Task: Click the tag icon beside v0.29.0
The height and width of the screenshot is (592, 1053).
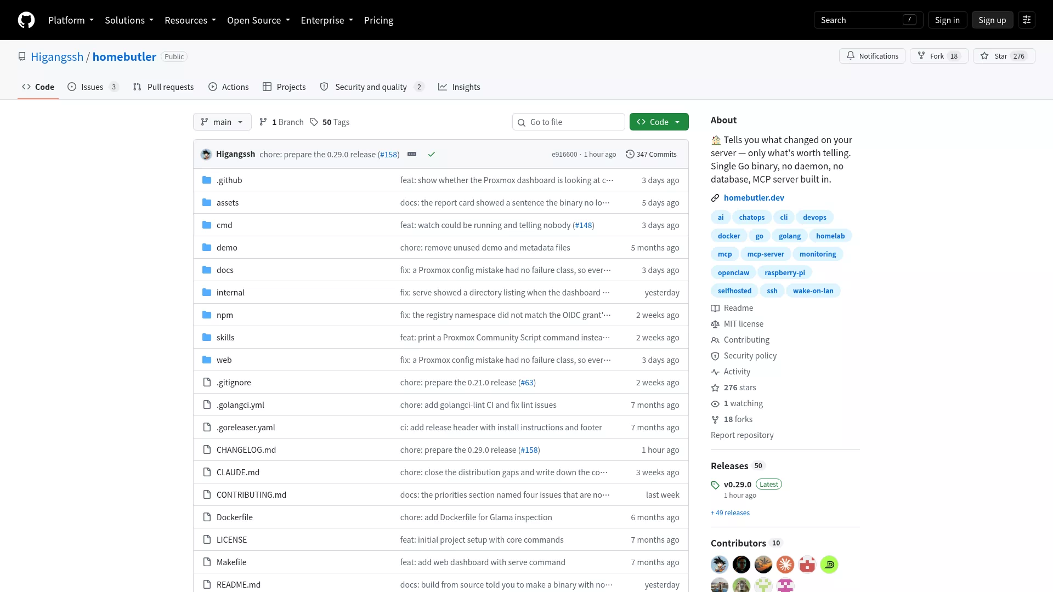Action: click(x=715, y=485)
